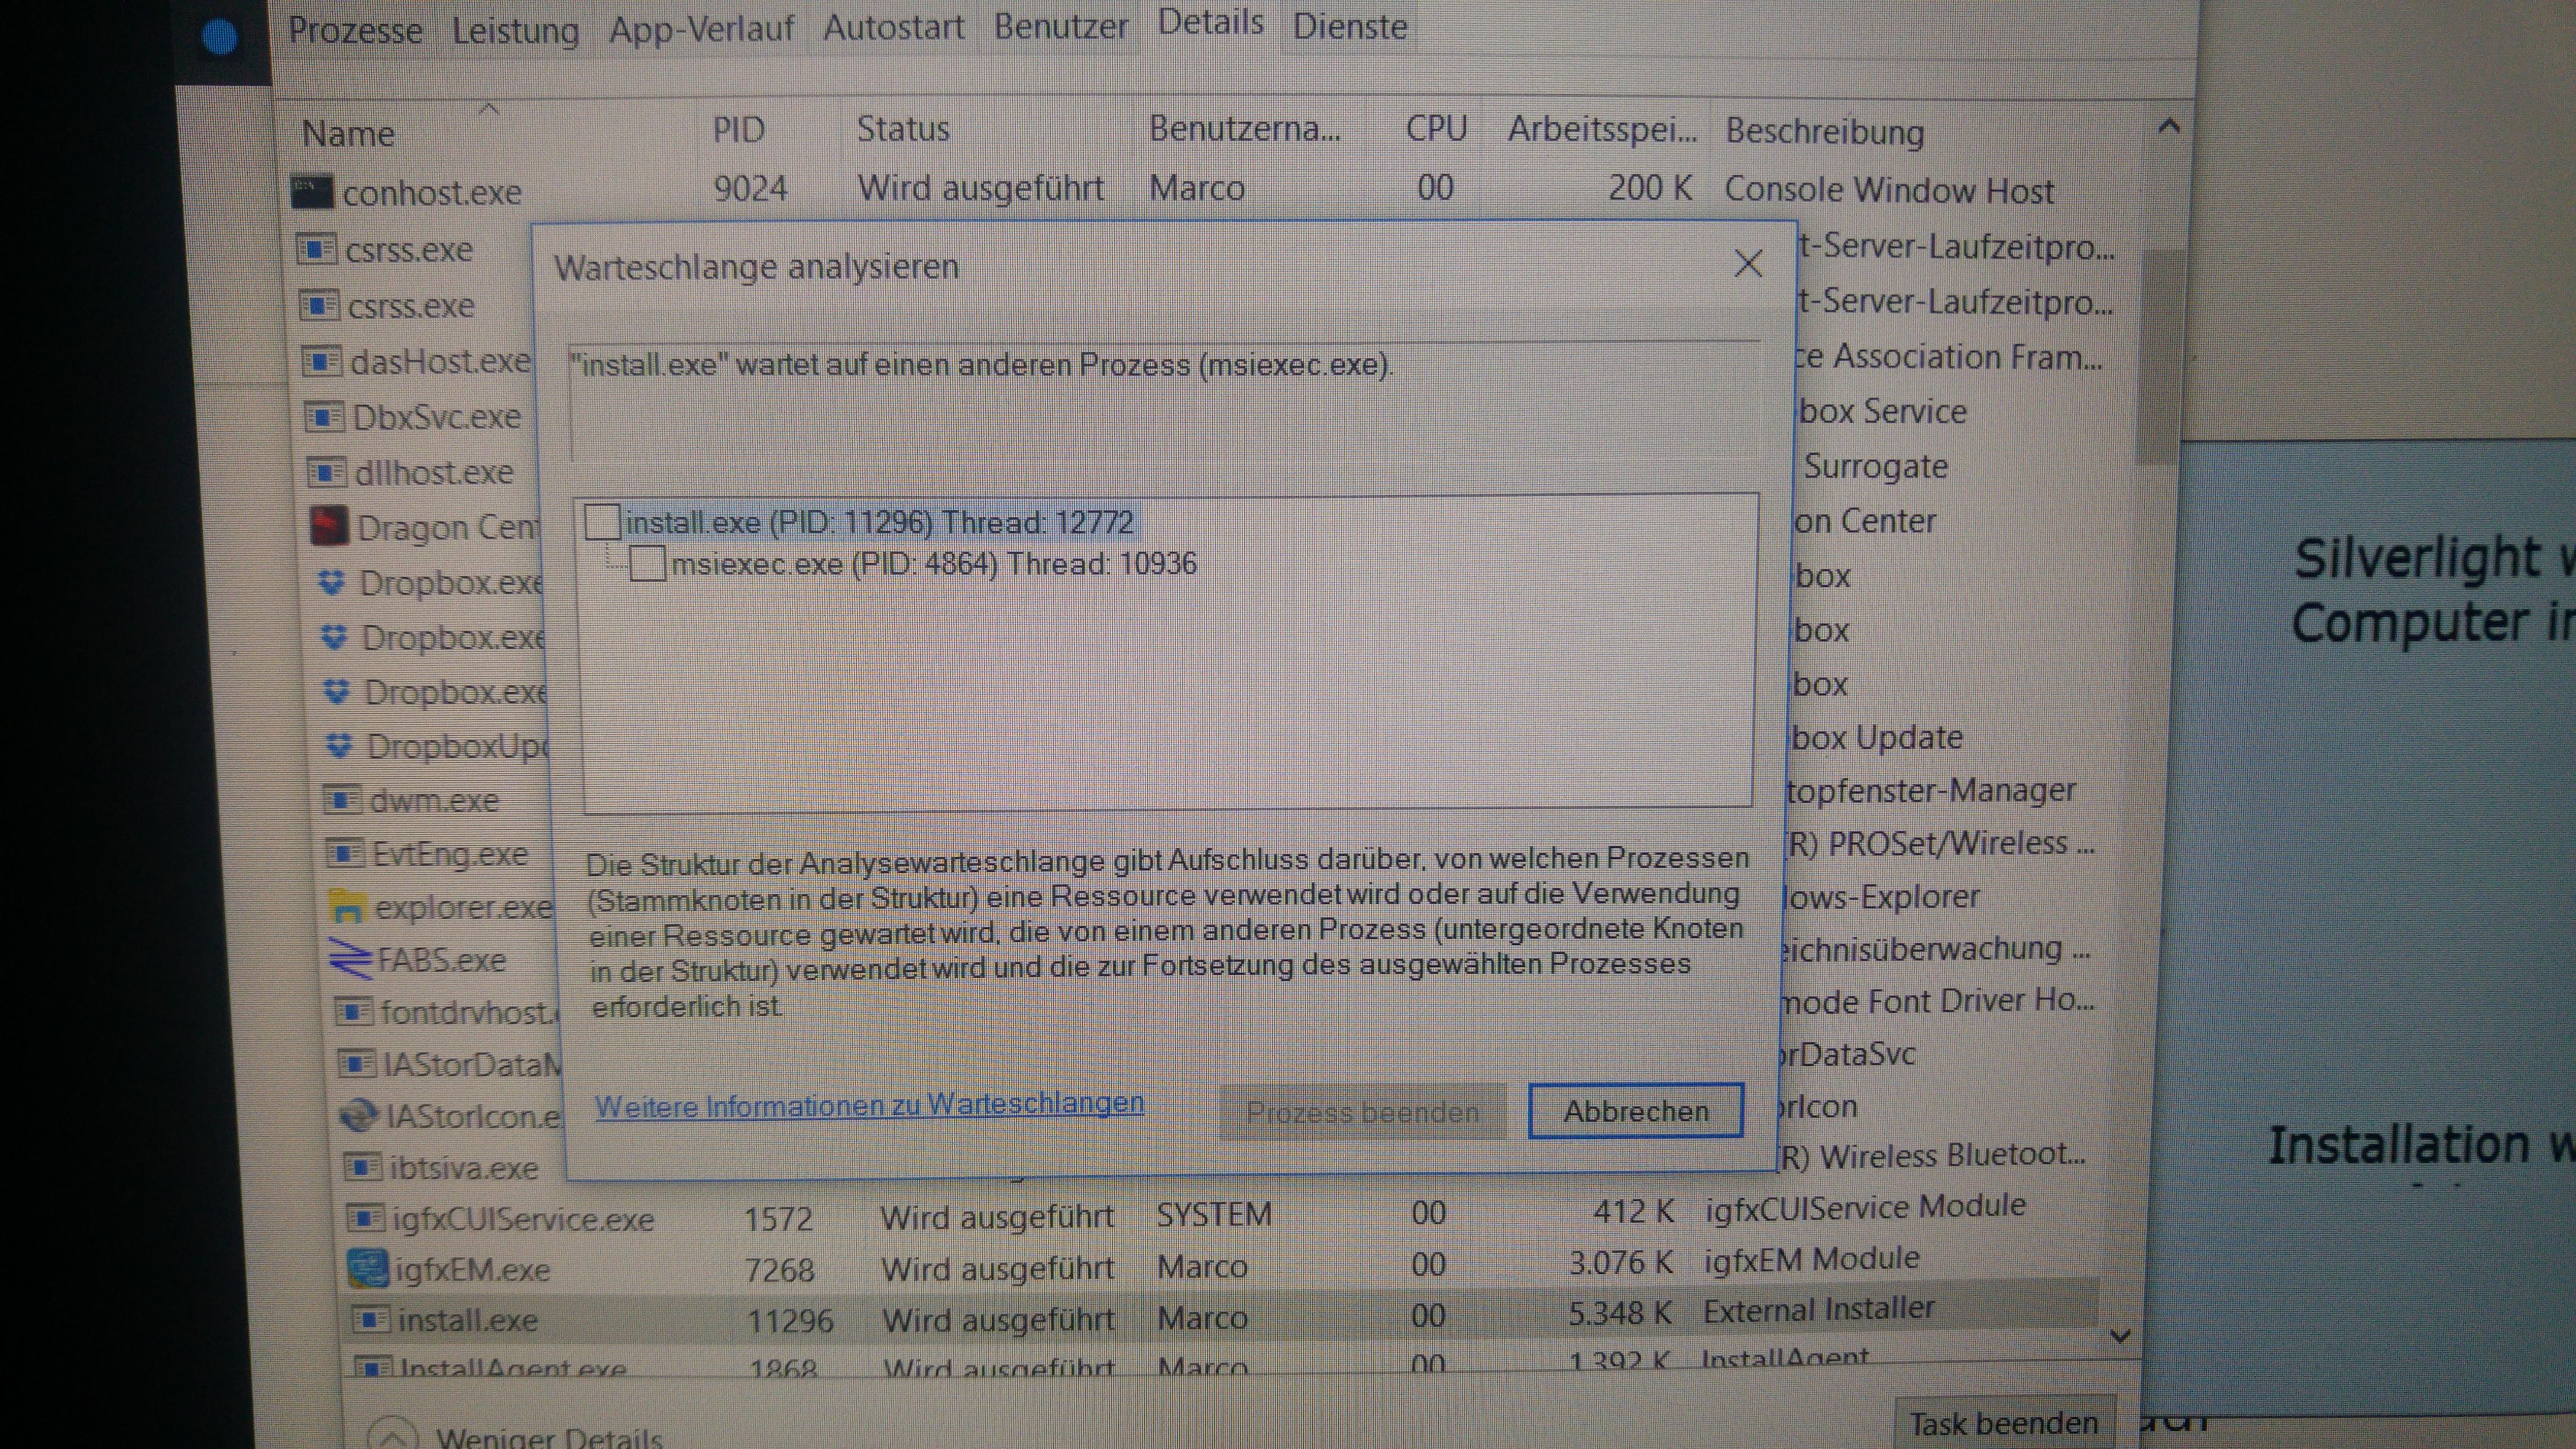Click the explorer.exe folder icon

point(346,906)
